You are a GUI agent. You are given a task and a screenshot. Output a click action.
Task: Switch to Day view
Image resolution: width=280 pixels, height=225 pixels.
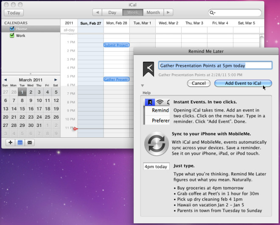point(112,13)
